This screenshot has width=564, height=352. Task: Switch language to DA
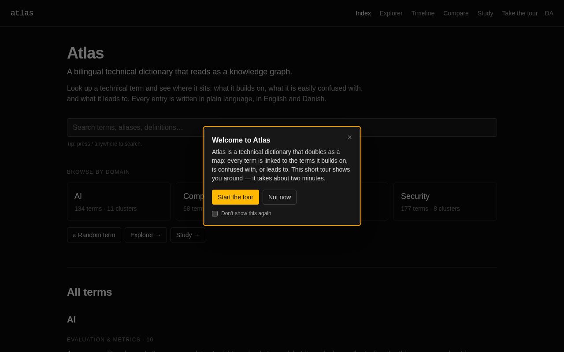[549, 13]
